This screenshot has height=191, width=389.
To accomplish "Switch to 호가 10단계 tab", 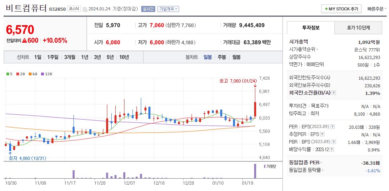I will (x=358, y=28).
